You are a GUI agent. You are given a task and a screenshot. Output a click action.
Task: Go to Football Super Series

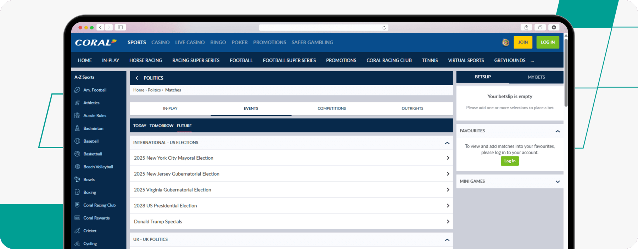[x=289, y=60]
